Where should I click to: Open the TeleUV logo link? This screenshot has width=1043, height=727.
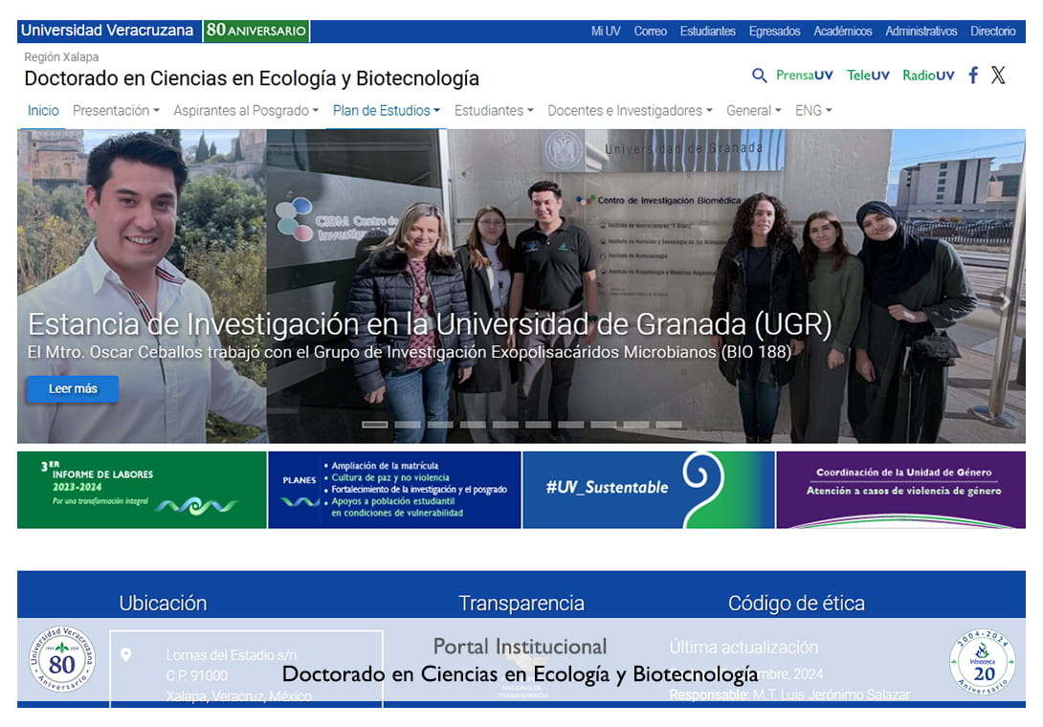pos(868,76)
